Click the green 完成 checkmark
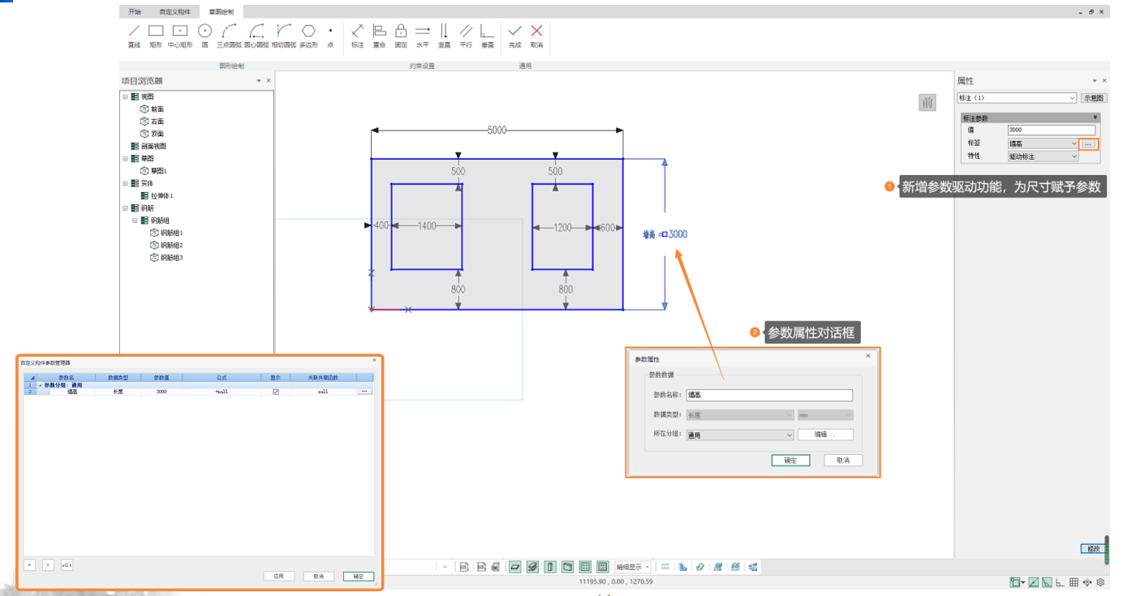The height and width of the screenshot is (596, 1123). click(x=514, y=32)
